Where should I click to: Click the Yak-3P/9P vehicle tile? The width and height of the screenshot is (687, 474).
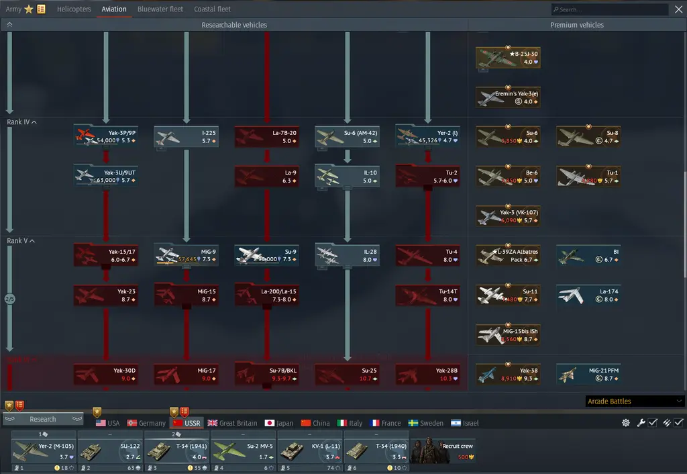pos(105,136)
